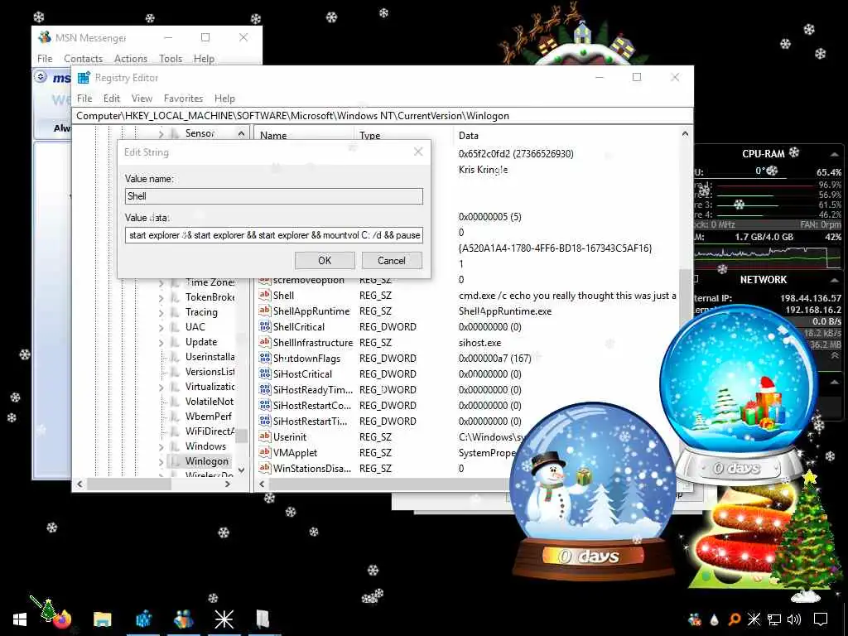The height and width of the screenshot is (636, 848).
Task: Select sihost.exe data cell
Action: (479, 342)
